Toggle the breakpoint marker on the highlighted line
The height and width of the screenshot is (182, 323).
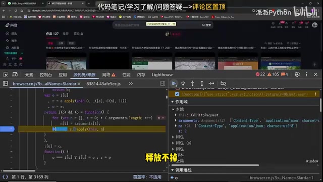[8, 129]
